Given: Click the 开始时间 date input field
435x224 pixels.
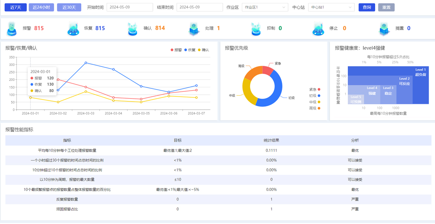Looking at the screenshot, I should tap(130, 7).
